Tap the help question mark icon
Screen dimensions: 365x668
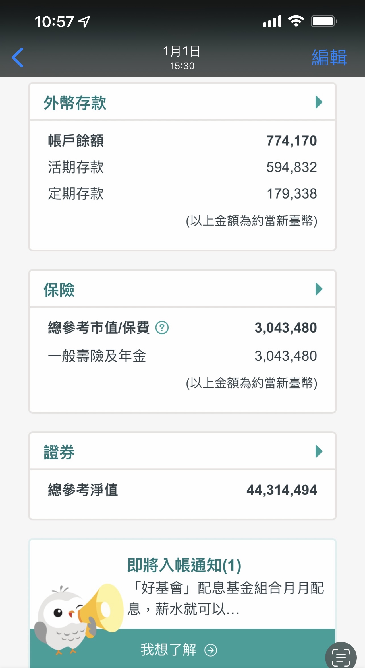tap(162, 328)
